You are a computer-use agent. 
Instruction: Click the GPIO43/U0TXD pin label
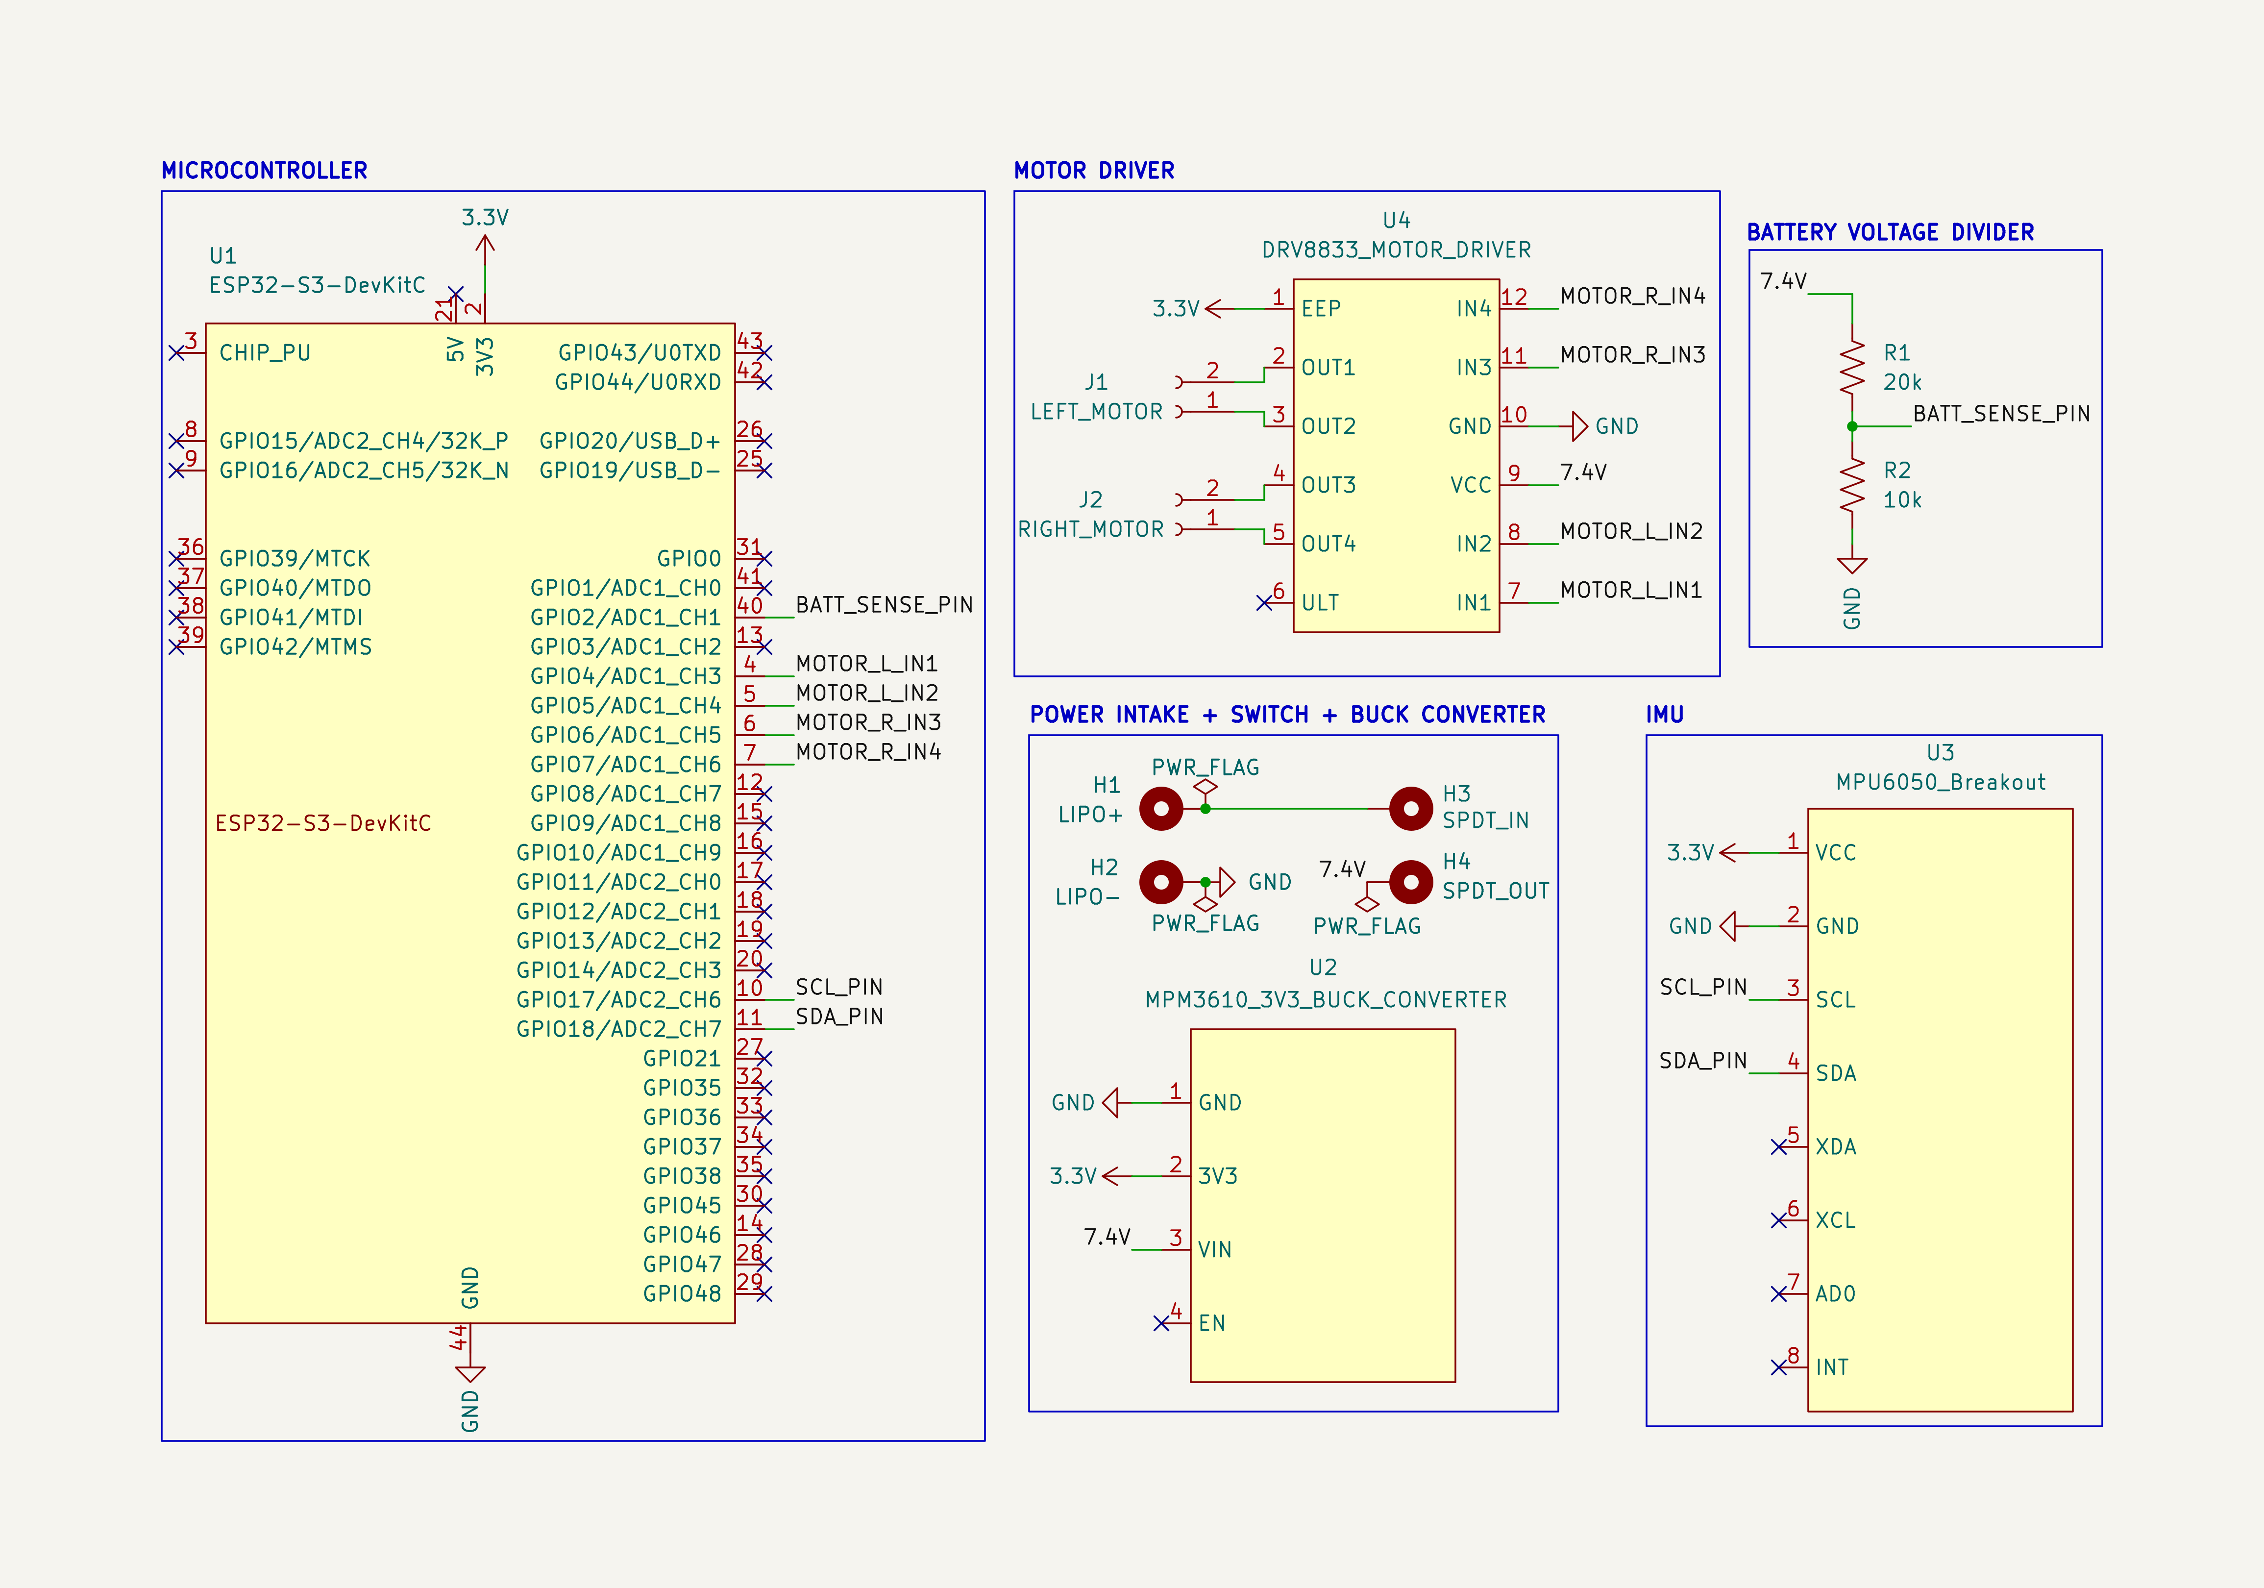pyautogui.click(x=639, y=353)
